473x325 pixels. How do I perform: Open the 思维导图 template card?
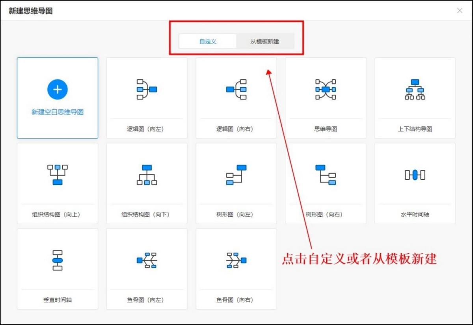[x=325, y=98]
